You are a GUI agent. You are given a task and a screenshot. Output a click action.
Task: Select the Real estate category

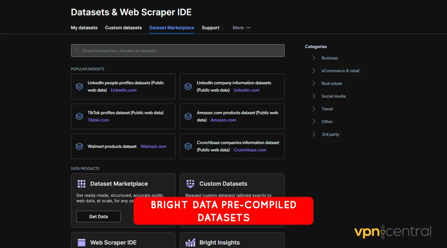pyautogui.click(x=332, y=83)
